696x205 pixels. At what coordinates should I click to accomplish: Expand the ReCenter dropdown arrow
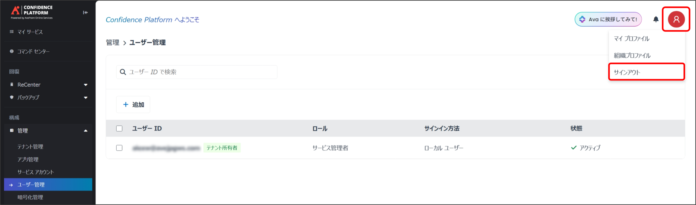tap(86, 85)
